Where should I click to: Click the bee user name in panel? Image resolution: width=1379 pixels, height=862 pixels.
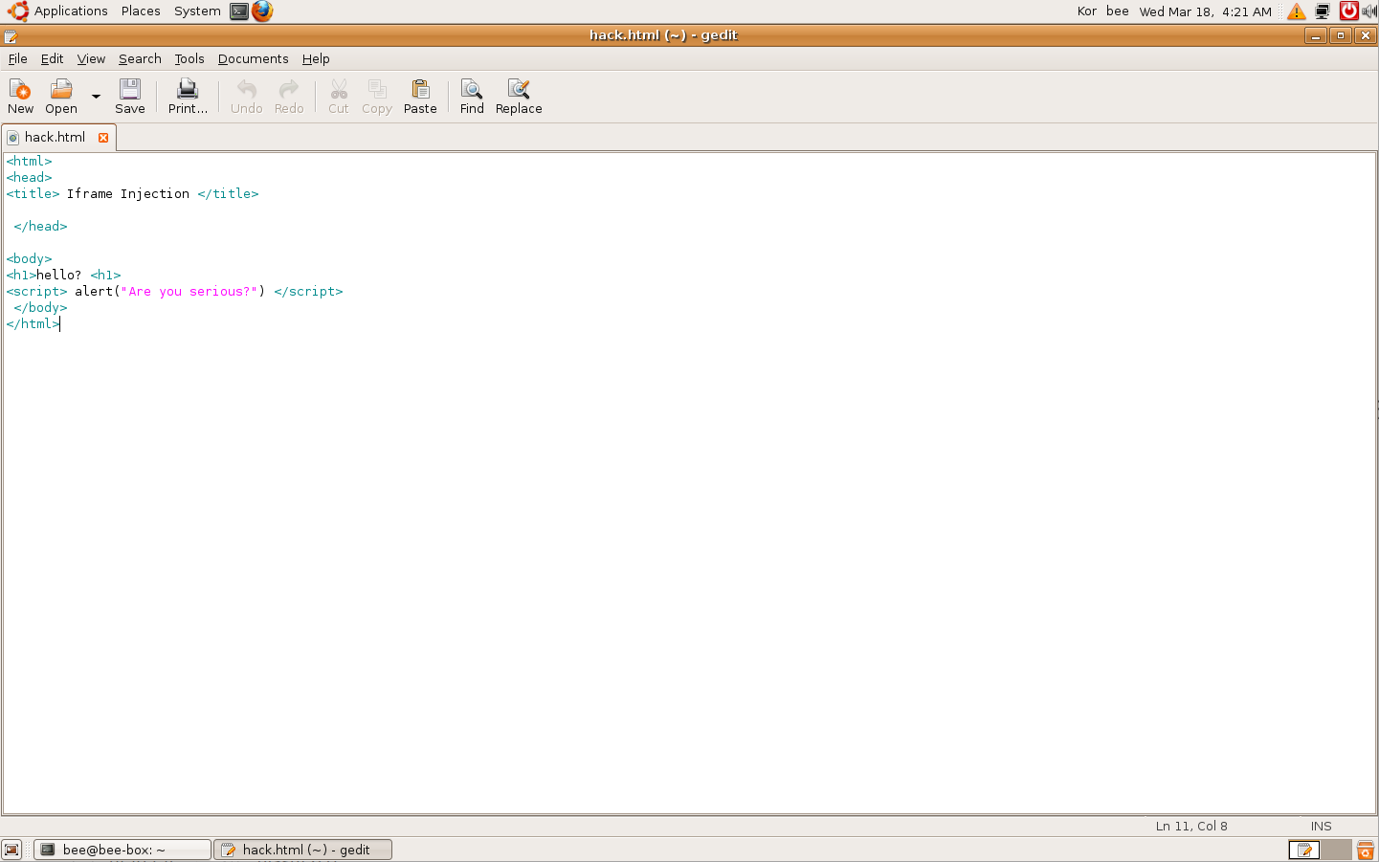[x=1117, y=11]
